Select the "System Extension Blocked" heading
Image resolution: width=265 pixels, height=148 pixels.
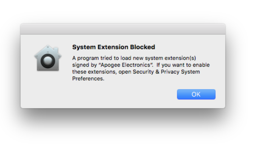[x=114, y=47]
